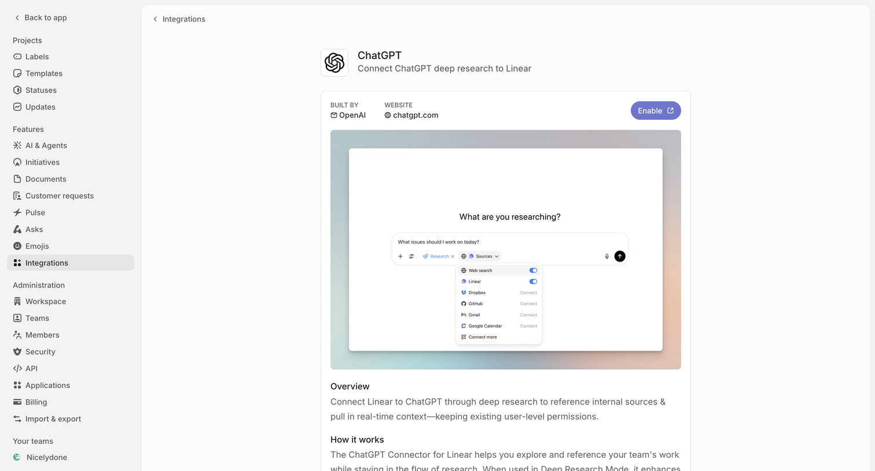The image size is (875, 471).
Task: Click the Overview heading
Action: pyautogui.click(x=350, y=387)
